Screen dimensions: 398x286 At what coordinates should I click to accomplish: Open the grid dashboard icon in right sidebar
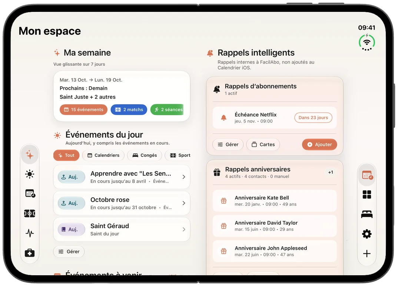click(x=367, y=194)
